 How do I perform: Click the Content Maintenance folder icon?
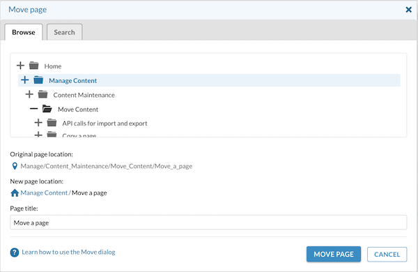coord(42,94)
